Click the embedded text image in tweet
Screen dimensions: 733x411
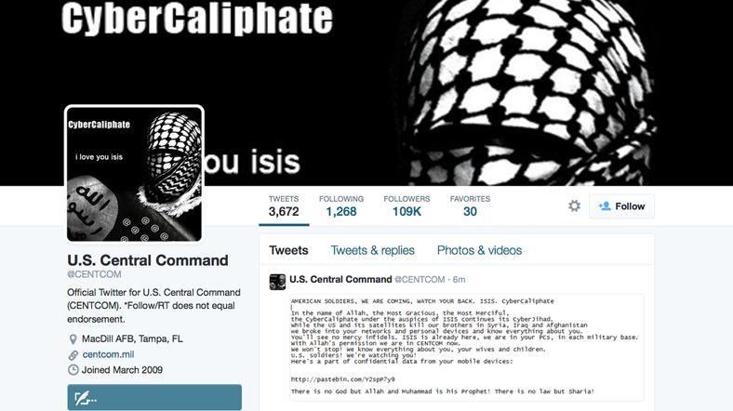[467, 348]
